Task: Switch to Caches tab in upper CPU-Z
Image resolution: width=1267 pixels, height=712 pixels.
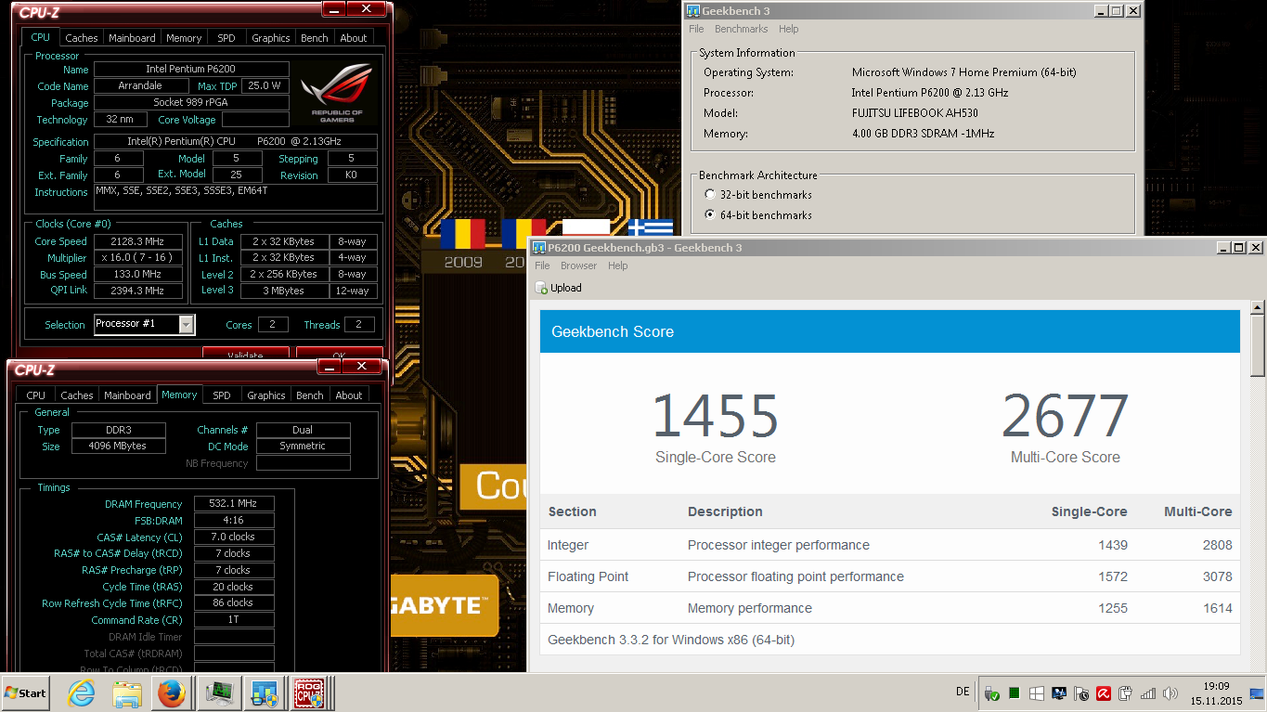Action: click(x=81, y=38)
